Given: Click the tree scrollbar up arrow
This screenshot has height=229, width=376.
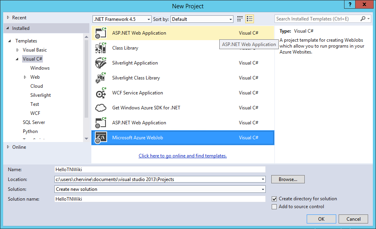Looking at the screenshot, I should pos(86,37).
